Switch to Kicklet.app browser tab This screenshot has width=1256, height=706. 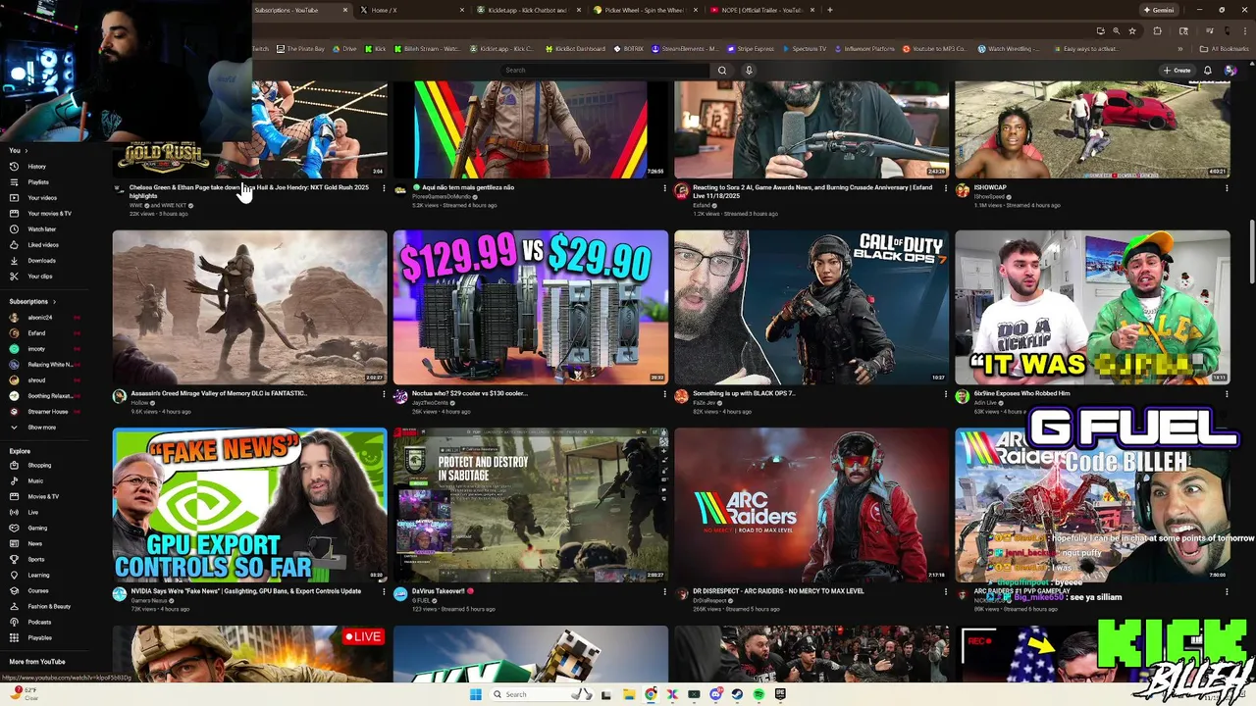point(528,10)
